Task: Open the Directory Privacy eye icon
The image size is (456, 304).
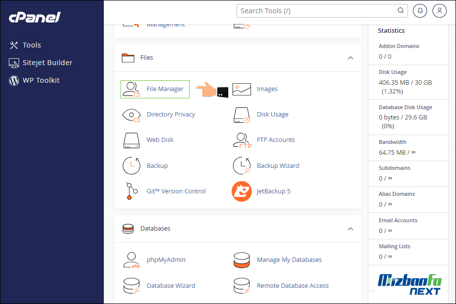Action: click(x=131, y=115)
